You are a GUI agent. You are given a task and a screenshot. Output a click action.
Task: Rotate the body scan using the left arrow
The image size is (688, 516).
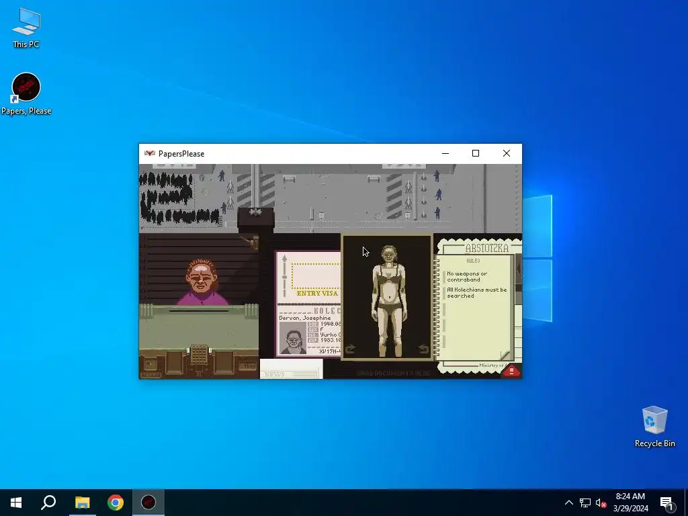click(x=349, y=349)
